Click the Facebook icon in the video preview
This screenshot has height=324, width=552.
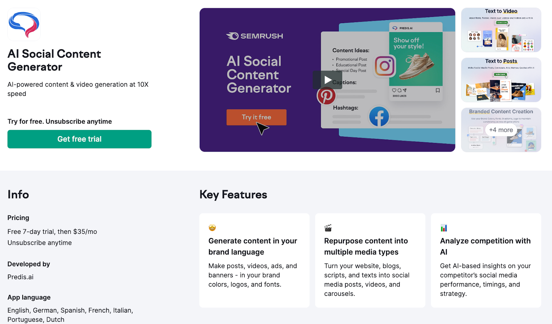(x=379, y=117)
